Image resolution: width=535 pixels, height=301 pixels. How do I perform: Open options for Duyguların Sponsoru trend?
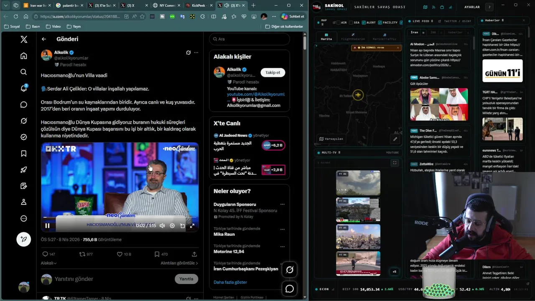pos(283,204)
